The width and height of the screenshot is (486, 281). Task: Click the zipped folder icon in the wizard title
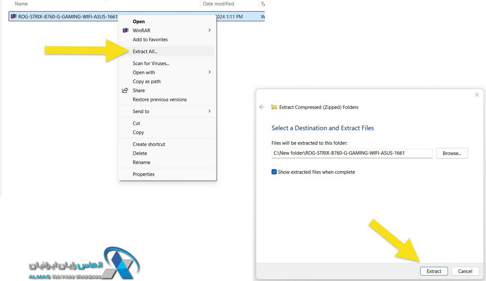(274, 107)
